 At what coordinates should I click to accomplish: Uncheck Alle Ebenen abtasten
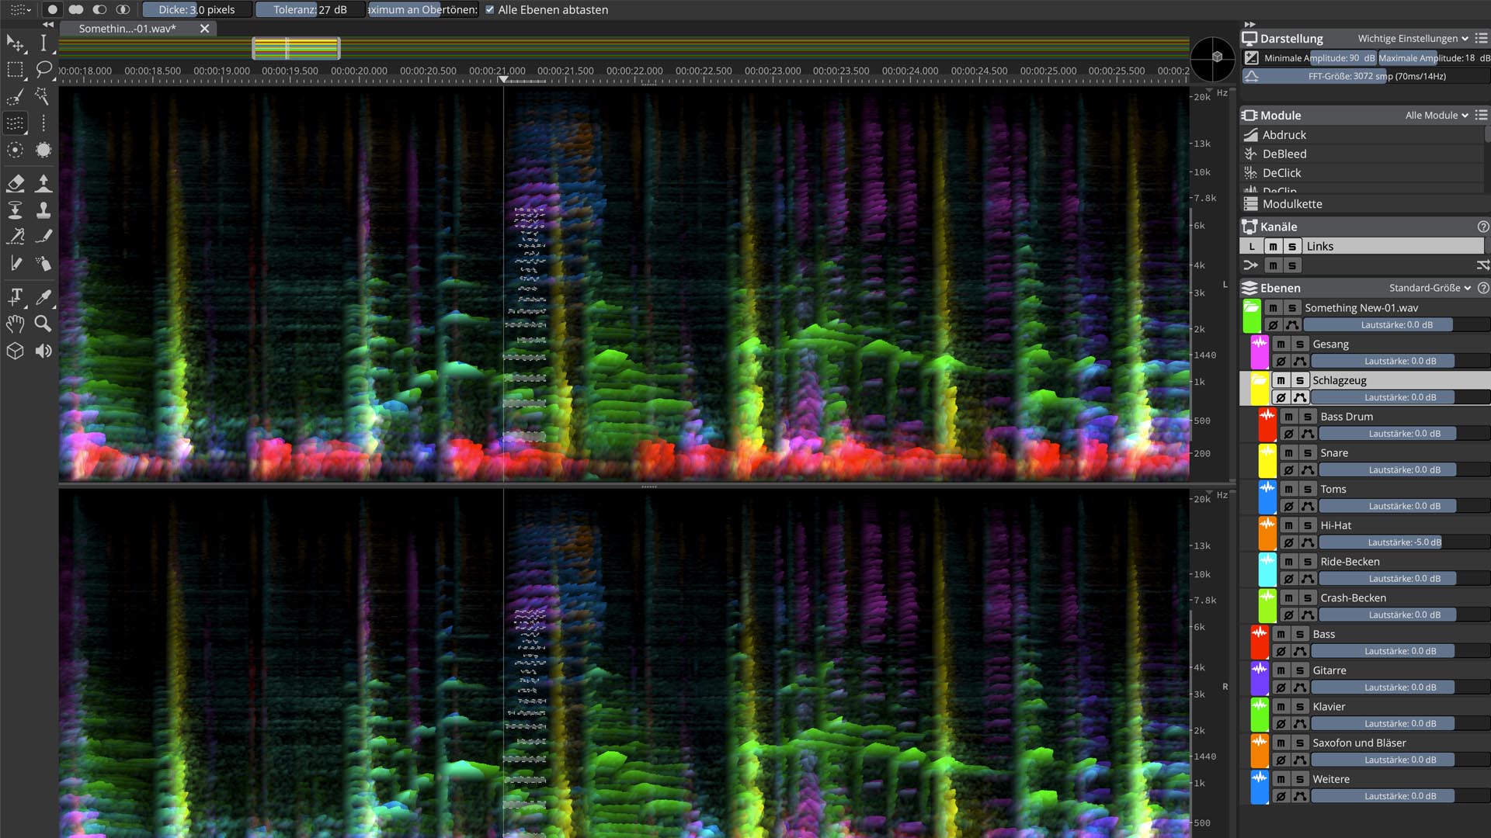point(490,10)
